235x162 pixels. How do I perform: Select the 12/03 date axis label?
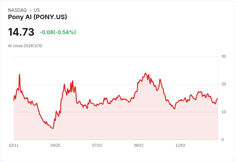(x=180, y=145)
